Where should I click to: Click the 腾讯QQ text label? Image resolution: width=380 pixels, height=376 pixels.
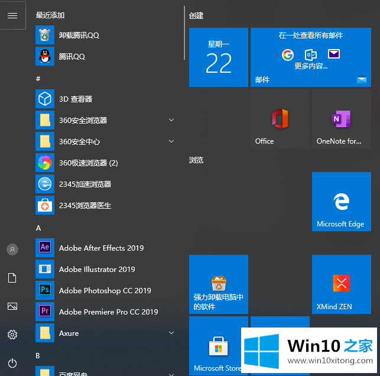click(72, 57)
